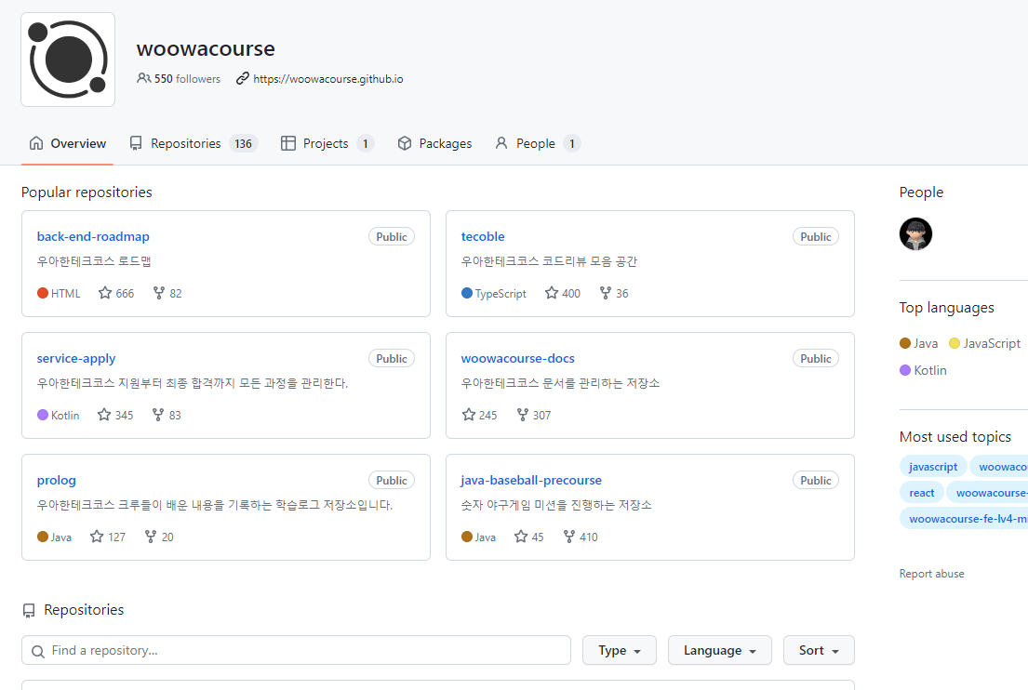
Task: Click the star icon of back-end-roadmap with 666
Action: (x=105, y=293)
